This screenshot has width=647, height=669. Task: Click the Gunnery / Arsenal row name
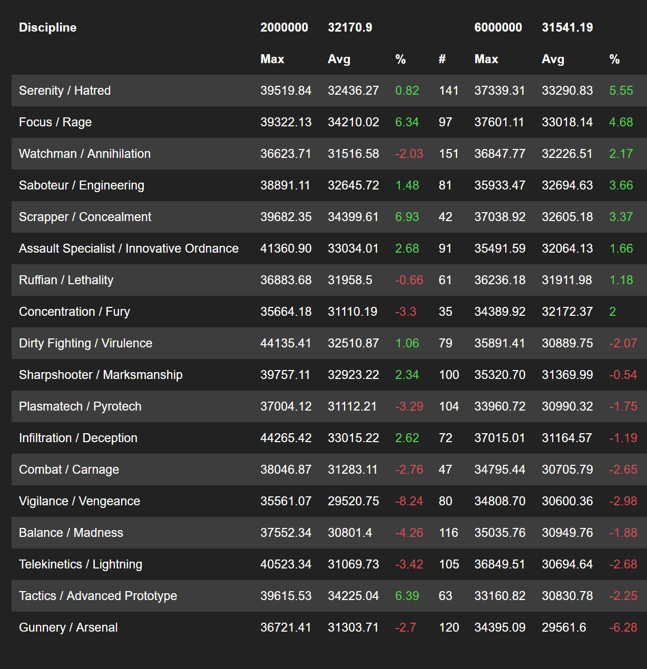tap(68, 627)
